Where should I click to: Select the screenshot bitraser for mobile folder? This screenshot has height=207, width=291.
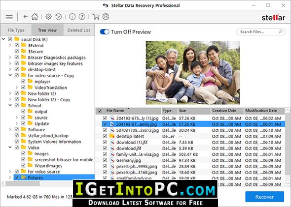(x=64, y=160)
